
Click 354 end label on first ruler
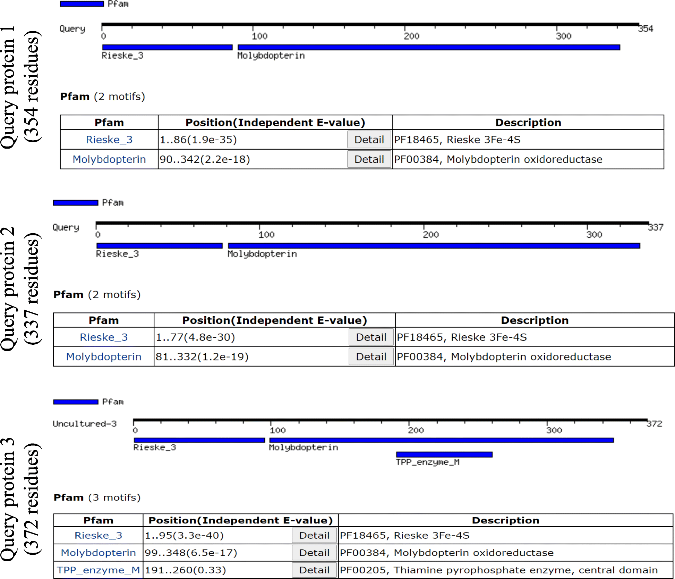(646, 28)
